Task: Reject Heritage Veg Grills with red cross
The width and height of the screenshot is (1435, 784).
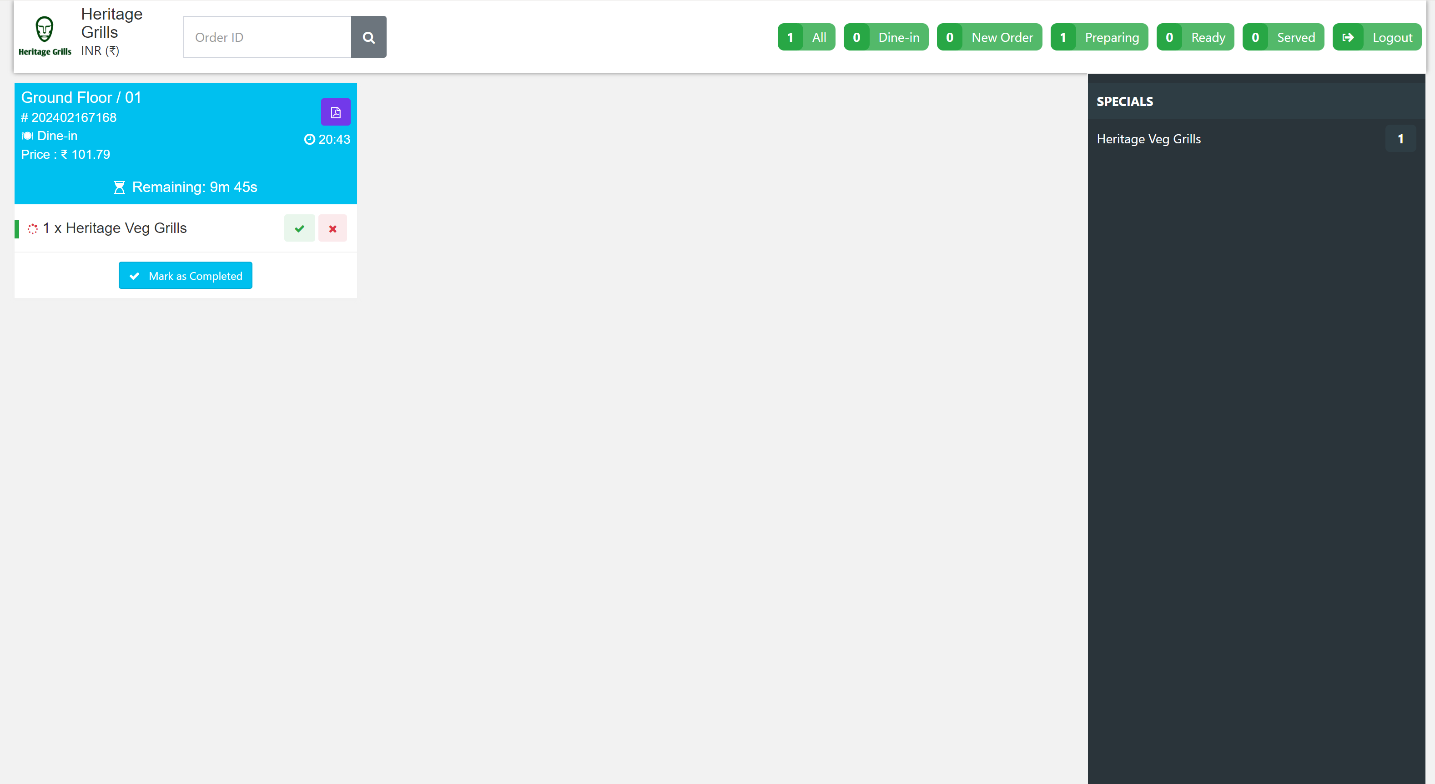Action: click(332, 228)
